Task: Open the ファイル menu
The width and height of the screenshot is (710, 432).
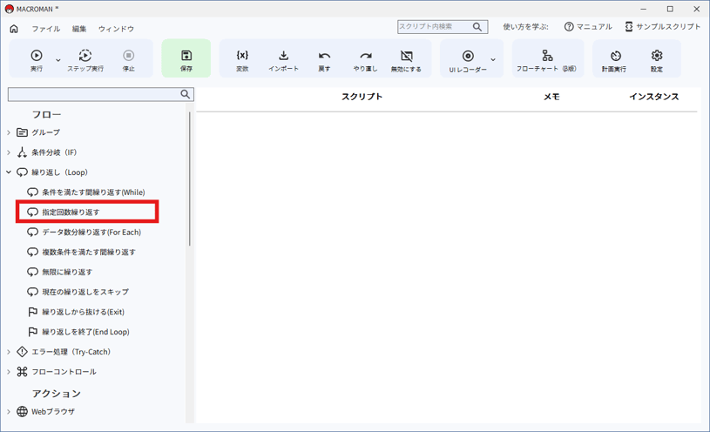Action: click(46, 29)
